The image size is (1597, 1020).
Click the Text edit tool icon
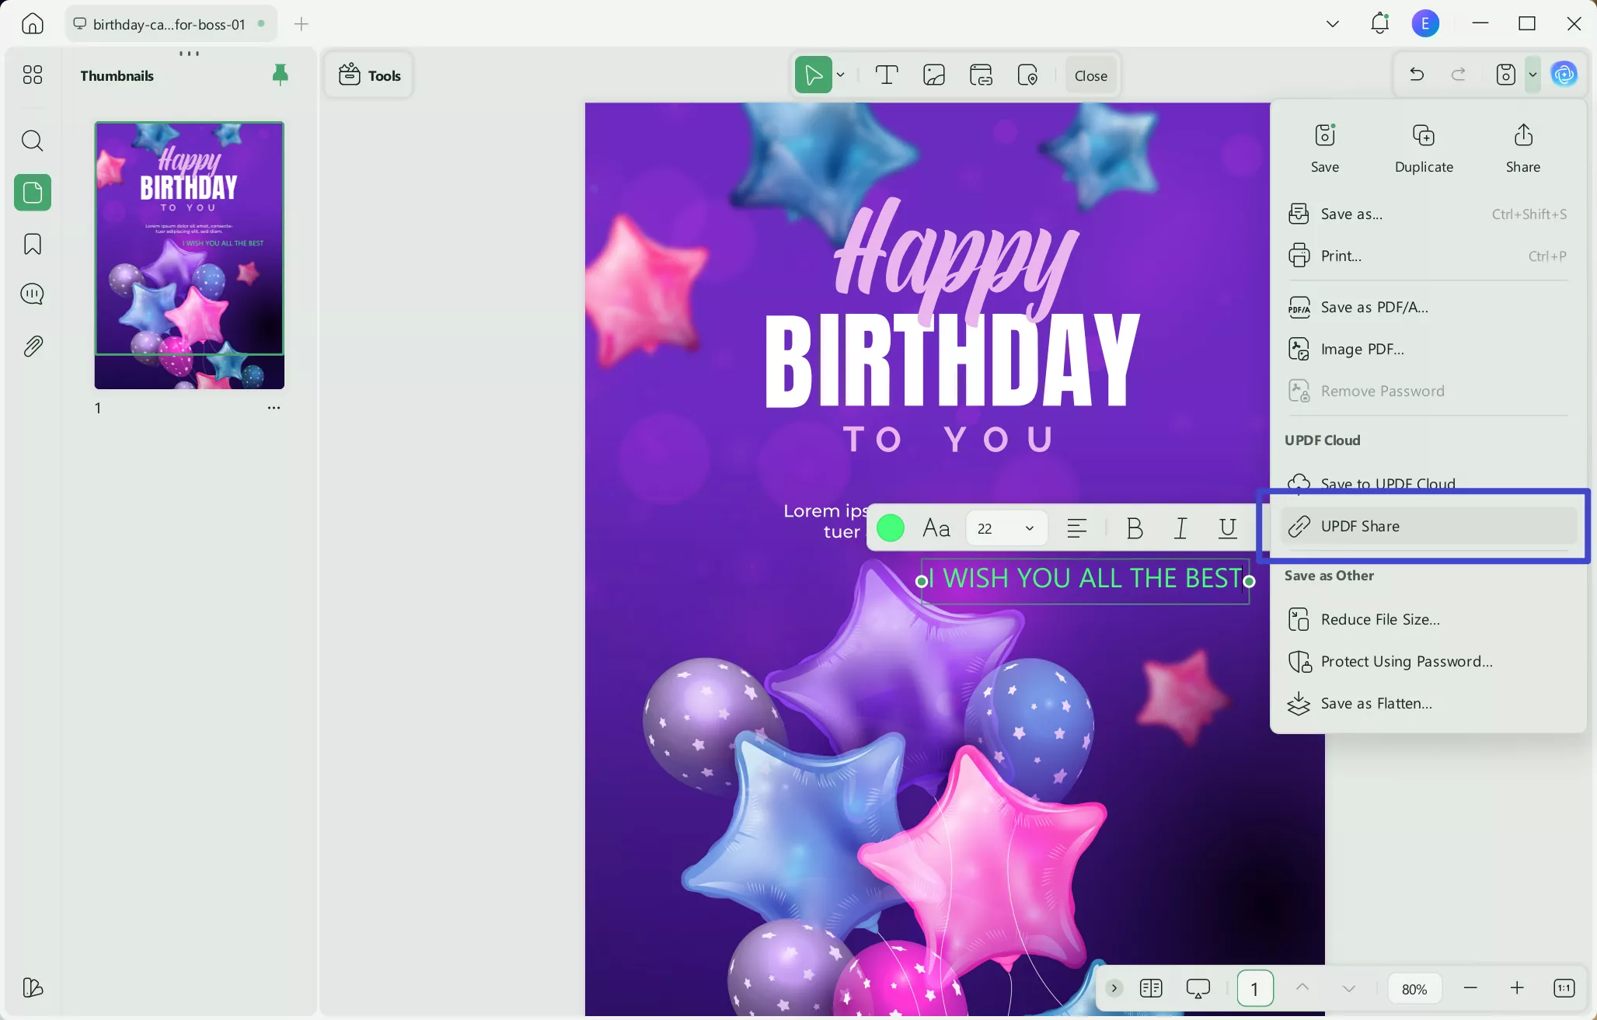click(x=887, y=75)
